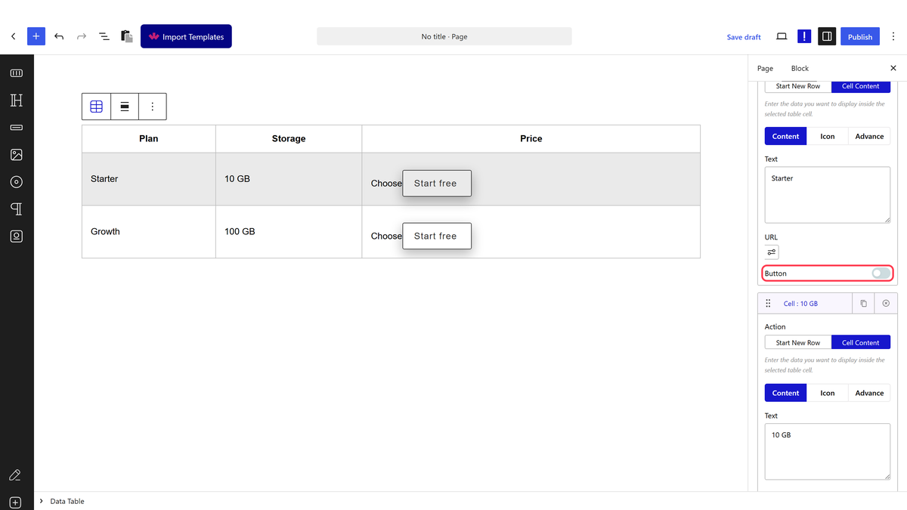
Task: Toggle the settings sidebar panel icon
Action: click(827, 36)
